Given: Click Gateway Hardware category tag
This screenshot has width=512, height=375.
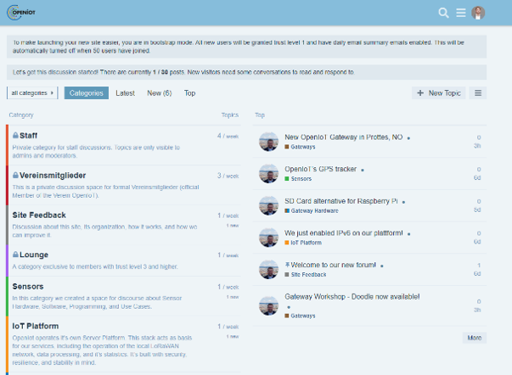Looking at the screenshot, I should click(x=314, y=210).
